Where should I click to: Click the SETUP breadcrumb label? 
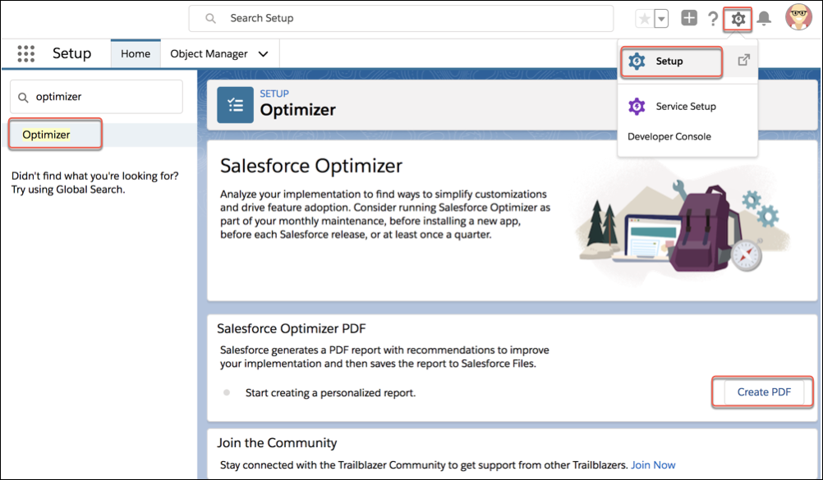coord(274,94)
